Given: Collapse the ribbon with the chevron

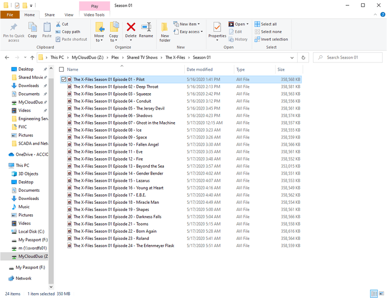Looking at the screenshot, I should (x=375, y=14).
